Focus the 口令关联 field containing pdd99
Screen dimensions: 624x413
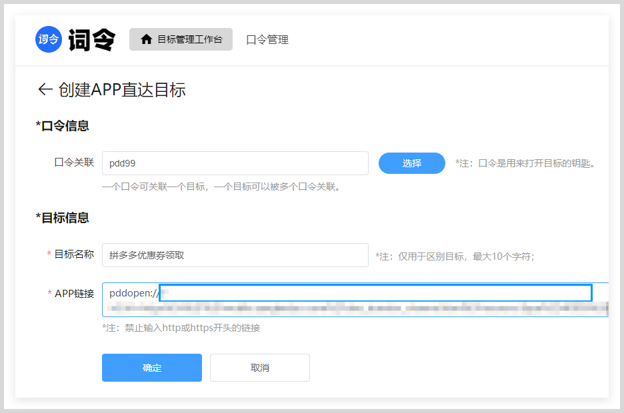235,163
